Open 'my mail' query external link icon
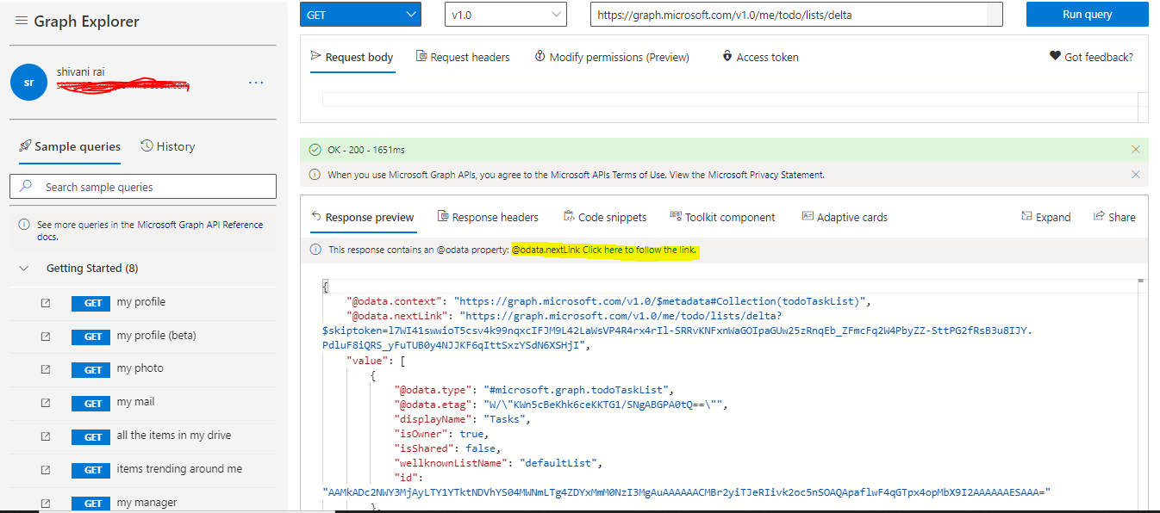1160x513 pixels. click(45, 402)
